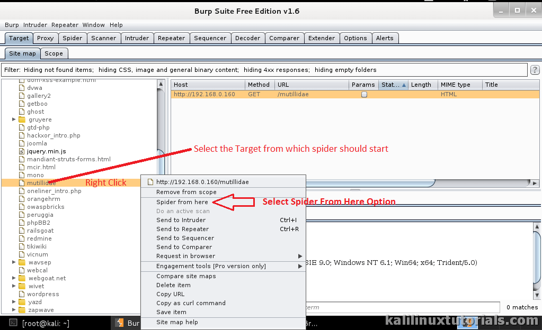This screenshot has width=542, height=330.
Task: Click the jquery.min.js file icon
Action: point(21,151)
